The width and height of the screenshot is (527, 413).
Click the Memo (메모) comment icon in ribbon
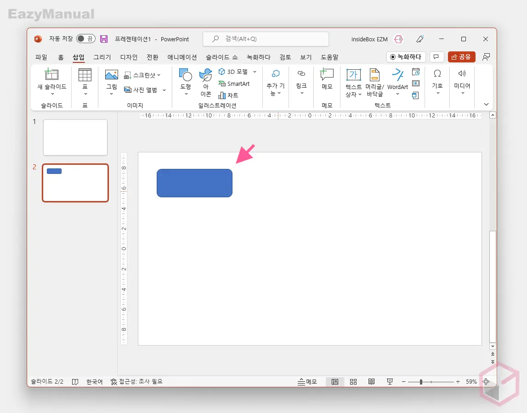[327, 75]
